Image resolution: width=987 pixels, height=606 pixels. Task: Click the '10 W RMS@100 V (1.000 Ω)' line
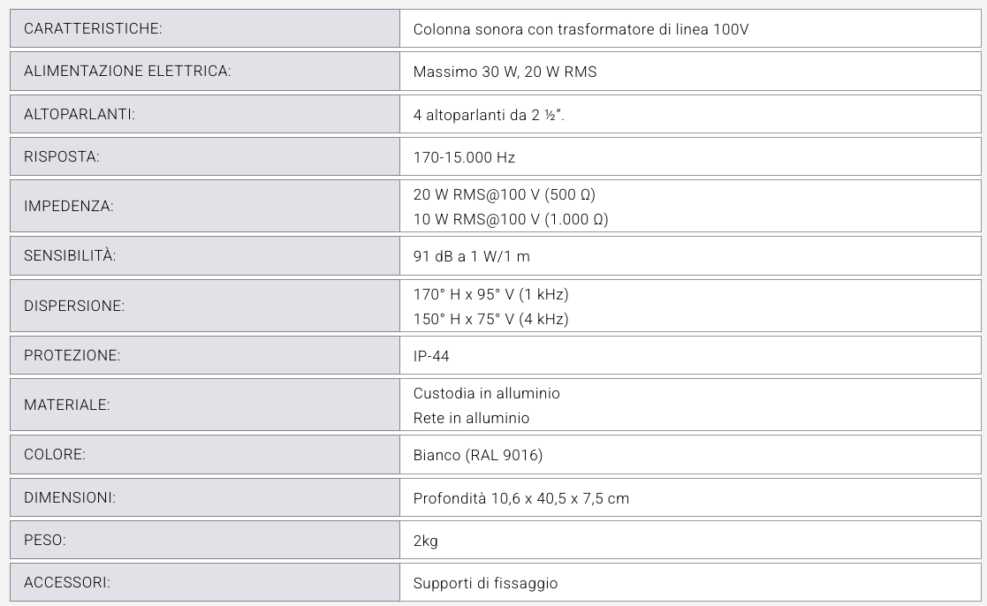point(511,218)
